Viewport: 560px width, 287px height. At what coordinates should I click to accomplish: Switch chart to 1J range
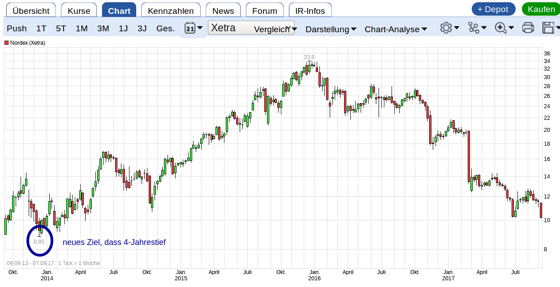(123, 28)
